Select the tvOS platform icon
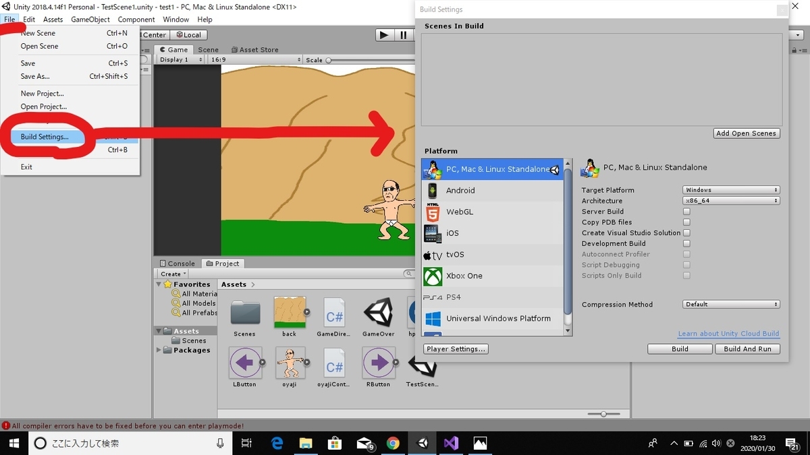The image size is (810, 455). (x=432, y=255)
